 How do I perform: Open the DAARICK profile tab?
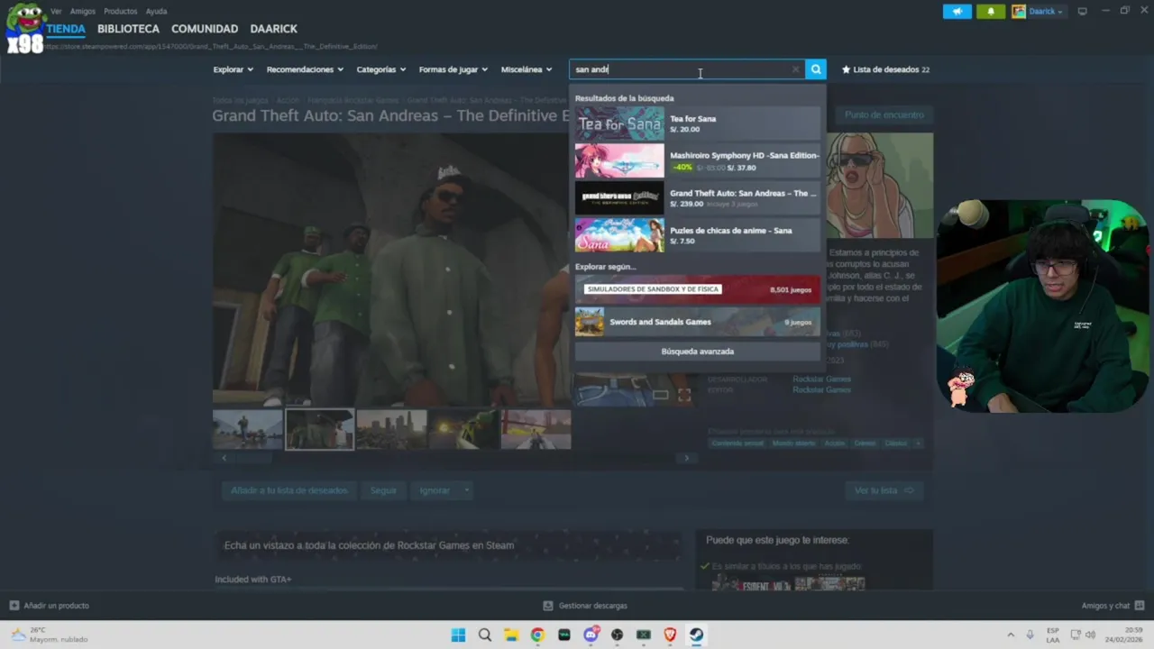coord(273,29)
